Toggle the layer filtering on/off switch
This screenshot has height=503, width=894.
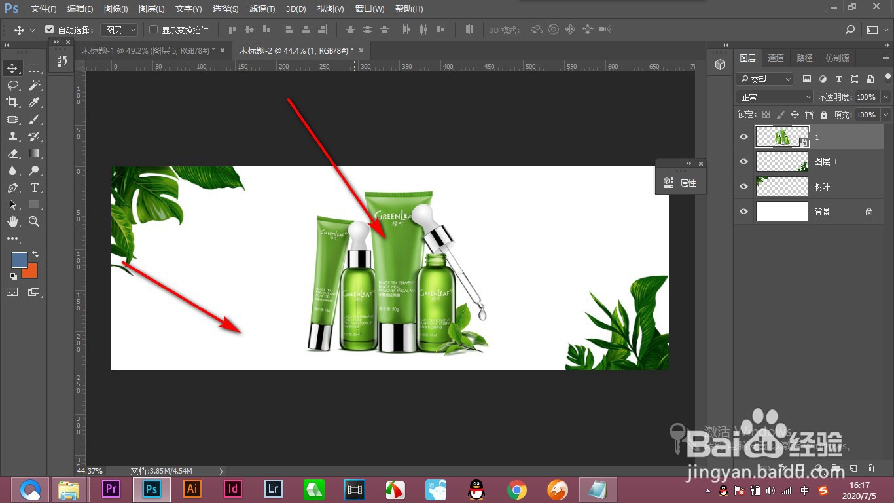pyautogui.click(x=887, y=79)
